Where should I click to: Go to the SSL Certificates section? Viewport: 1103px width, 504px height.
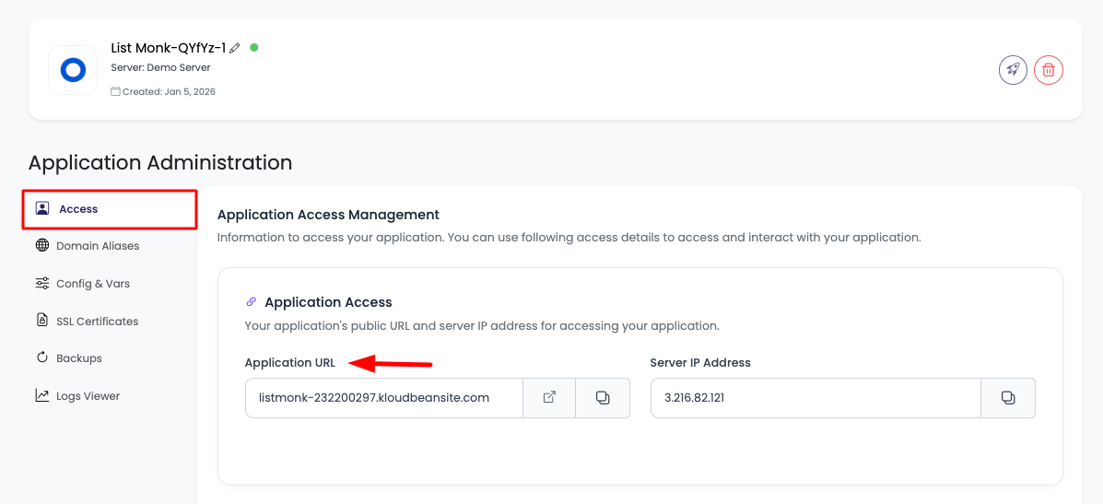pos(88,321)
